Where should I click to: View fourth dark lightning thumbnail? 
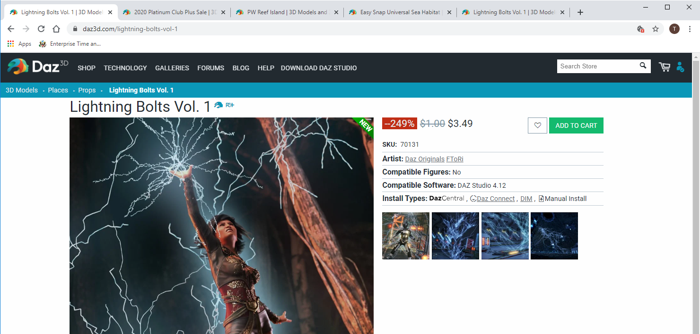click(x=554, y=236)
